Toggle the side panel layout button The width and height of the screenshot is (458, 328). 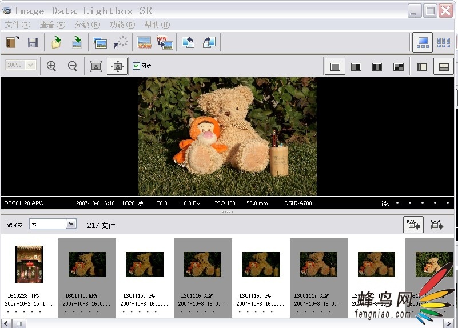[422, 67]
